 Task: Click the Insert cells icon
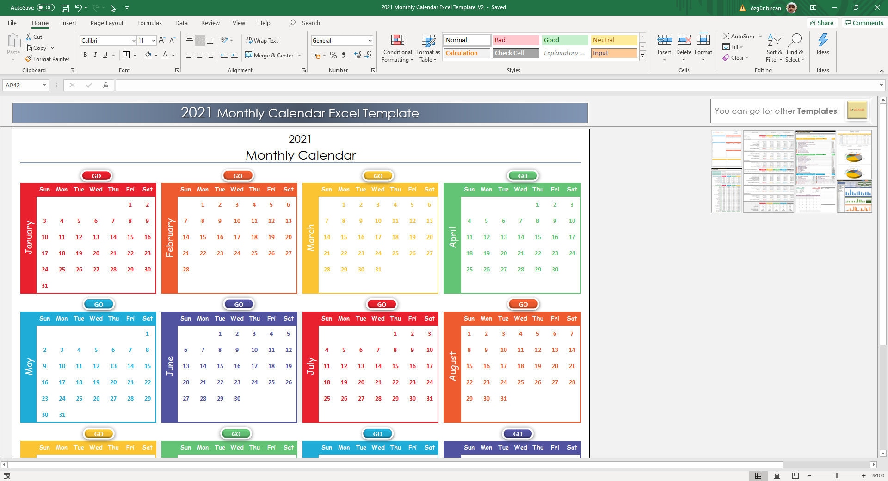(x=665, y=41)
